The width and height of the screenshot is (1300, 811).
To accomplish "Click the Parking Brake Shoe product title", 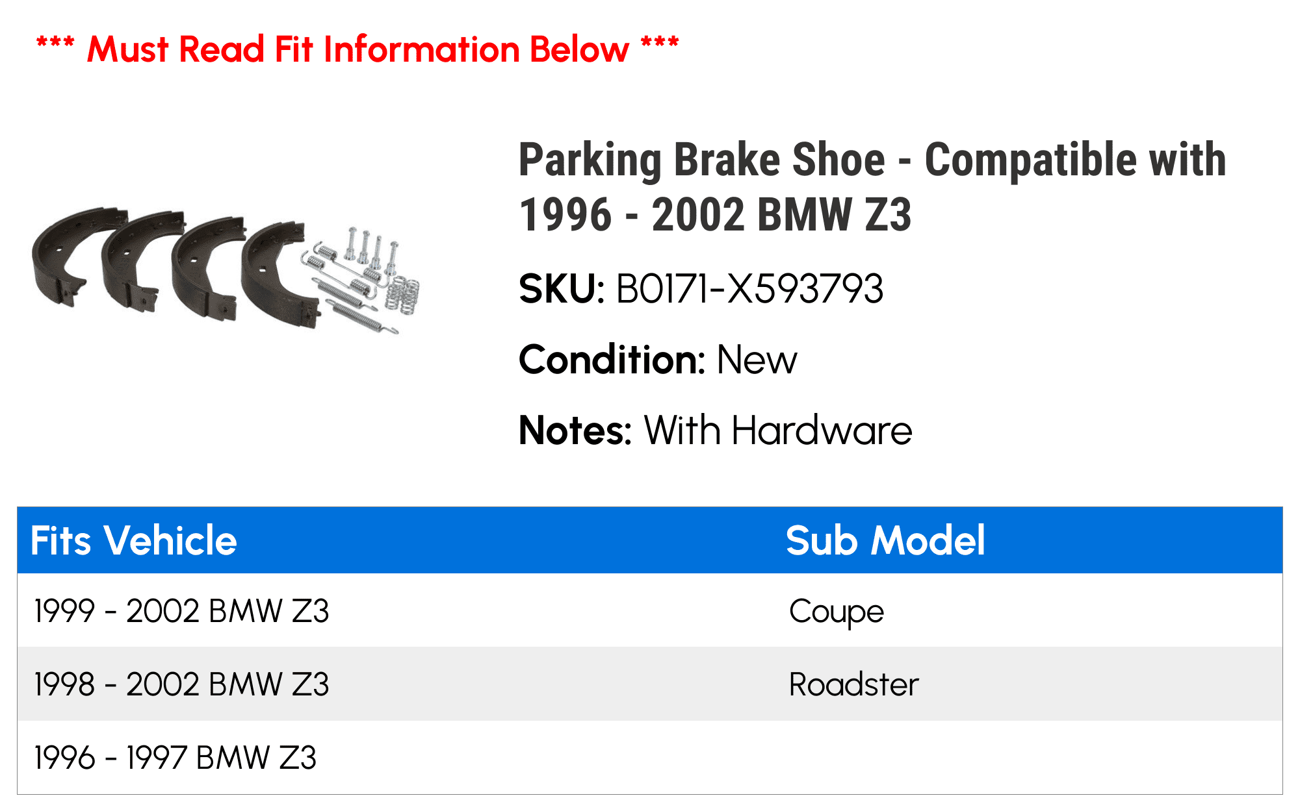I will (872, 187).
